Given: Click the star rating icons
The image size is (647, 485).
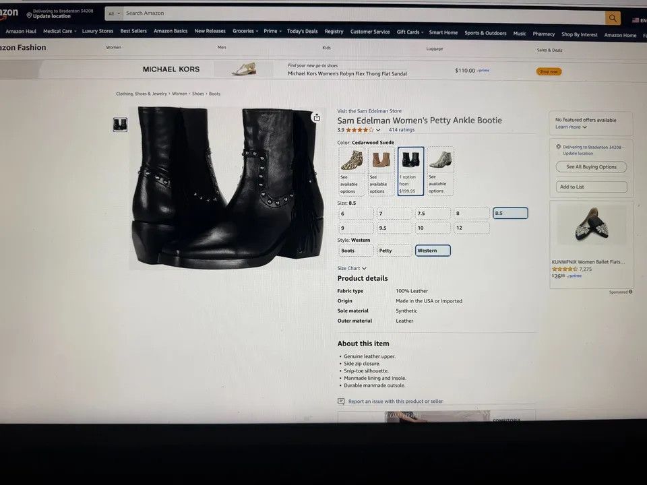Looking at the screenshot, I should point(359,130).
